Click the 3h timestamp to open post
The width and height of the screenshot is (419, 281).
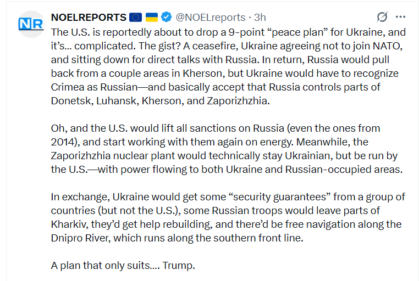[x=260, y=18]
